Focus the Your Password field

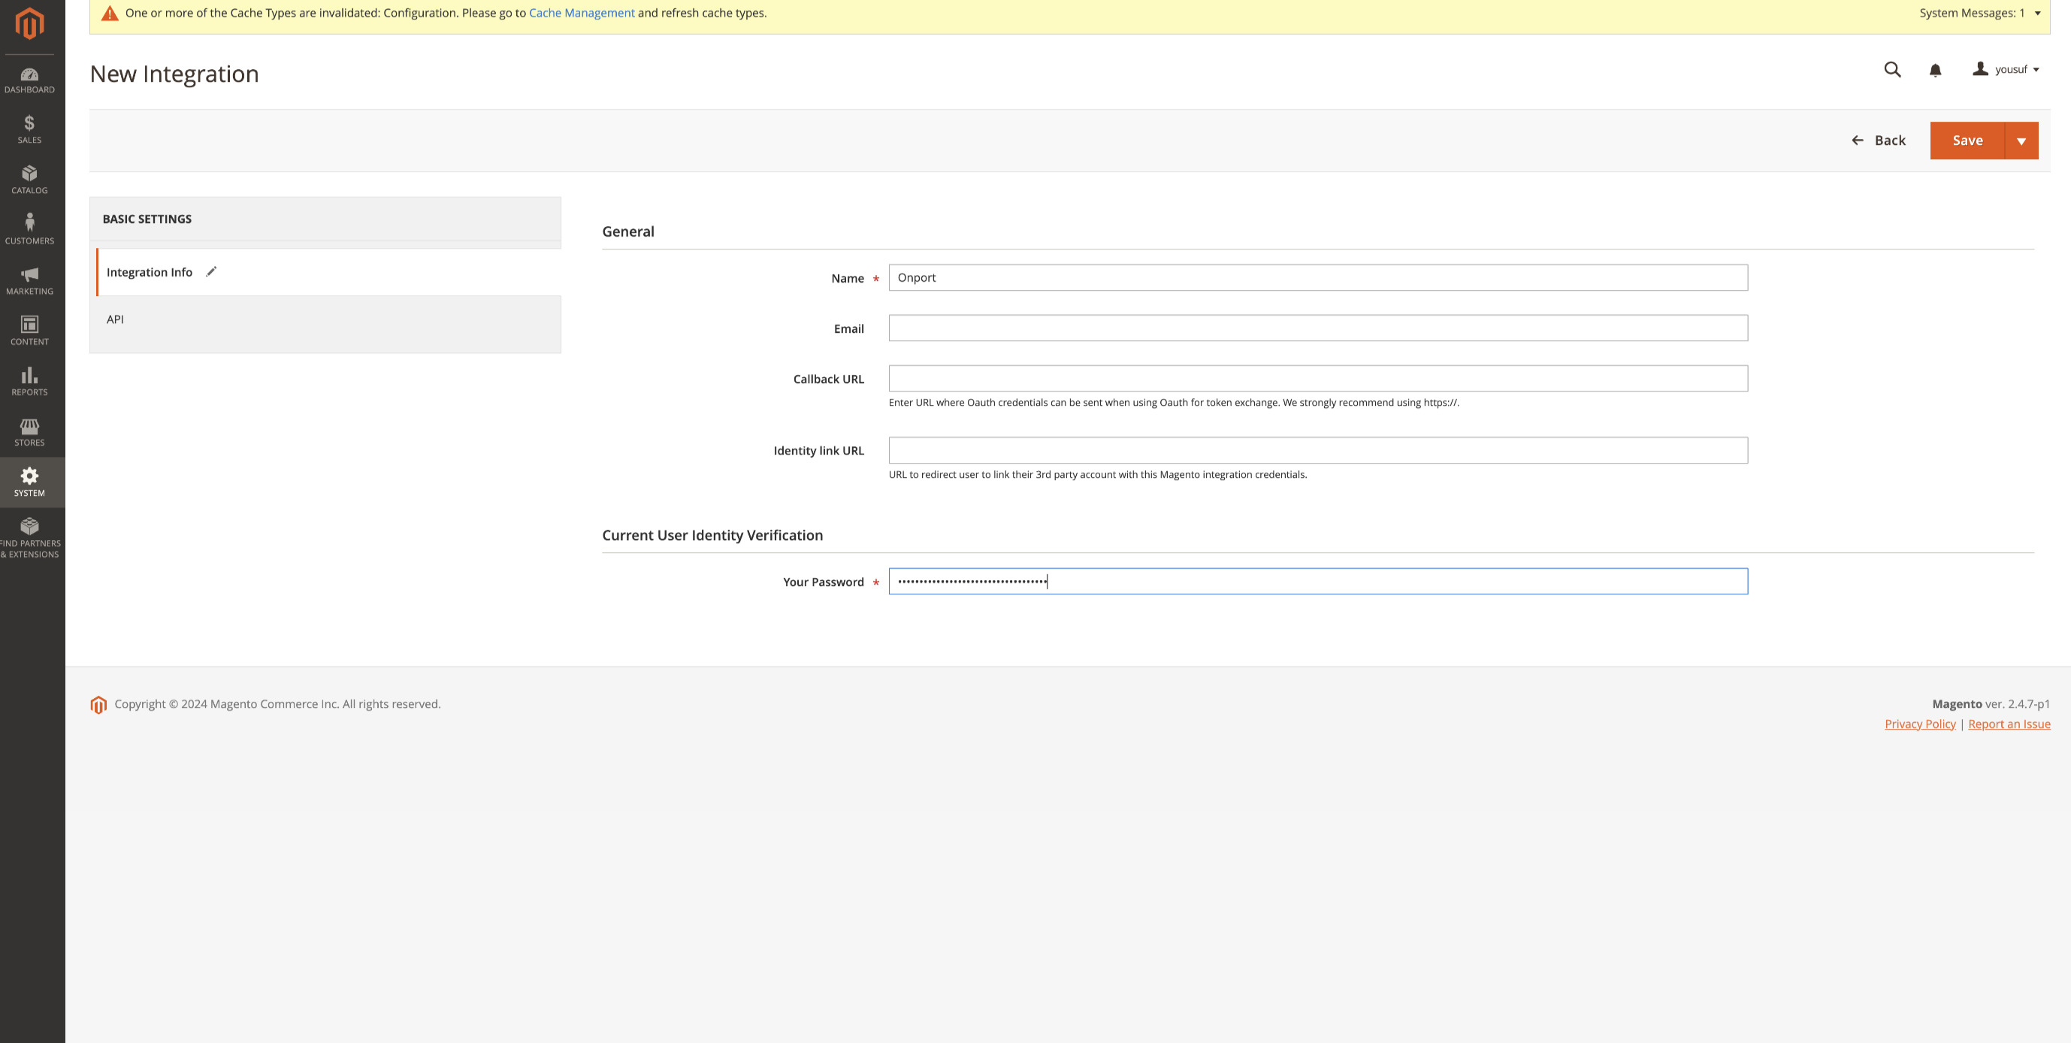(1318, 582)
